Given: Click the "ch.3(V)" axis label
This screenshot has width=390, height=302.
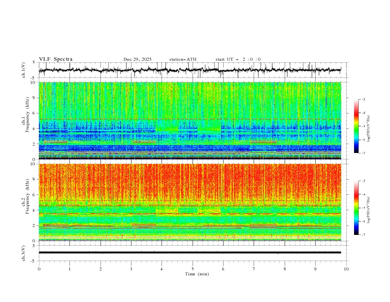Looking at the screenshot, I should tap(24, 253).
